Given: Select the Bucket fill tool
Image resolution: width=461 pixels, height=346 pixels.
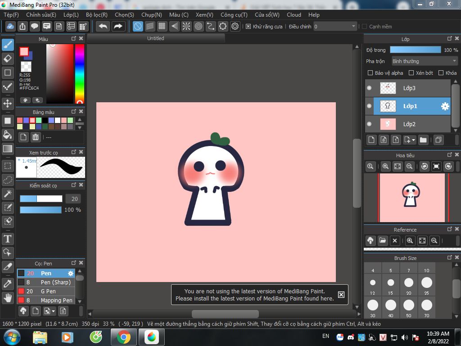Looking at the screenshot, I should click(8, 135).
